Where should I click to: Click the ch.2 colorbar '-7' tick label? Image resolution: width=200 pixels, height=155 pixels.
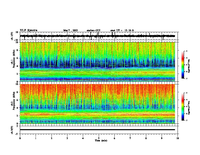pyautogui.click(x=186, y=120)
